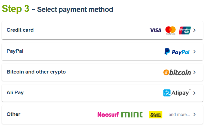Screen dimensions: 207x130
Task: Expand the Bitcoin row arrow
Action: pos(194,72)
